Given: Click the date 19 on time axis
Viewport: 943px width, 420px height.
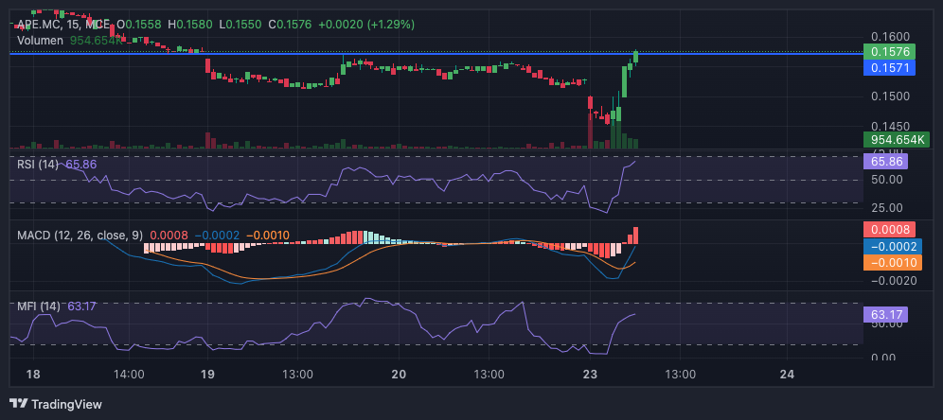Looking at the screenshot, I should pyautogui.click(x=207, y=375).
